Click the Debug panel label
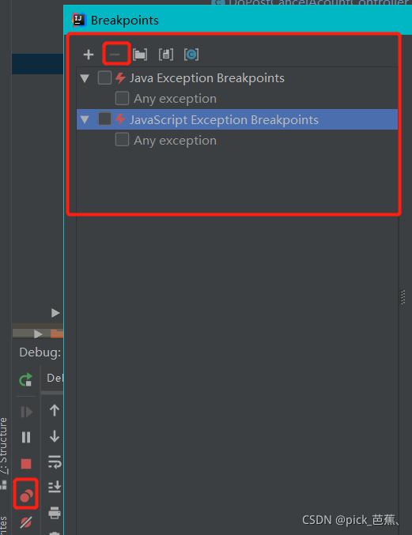The width and height of the screenshot is (412, 535). coord(40,352)
